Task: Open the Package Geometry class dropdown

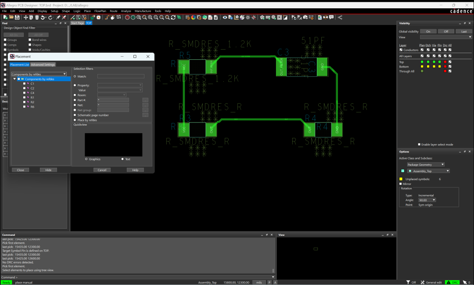Action: [426, 165]
